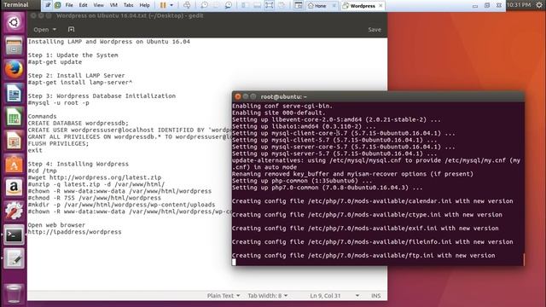
Task: Open the VMware File menu
Action: coord(69,5)
